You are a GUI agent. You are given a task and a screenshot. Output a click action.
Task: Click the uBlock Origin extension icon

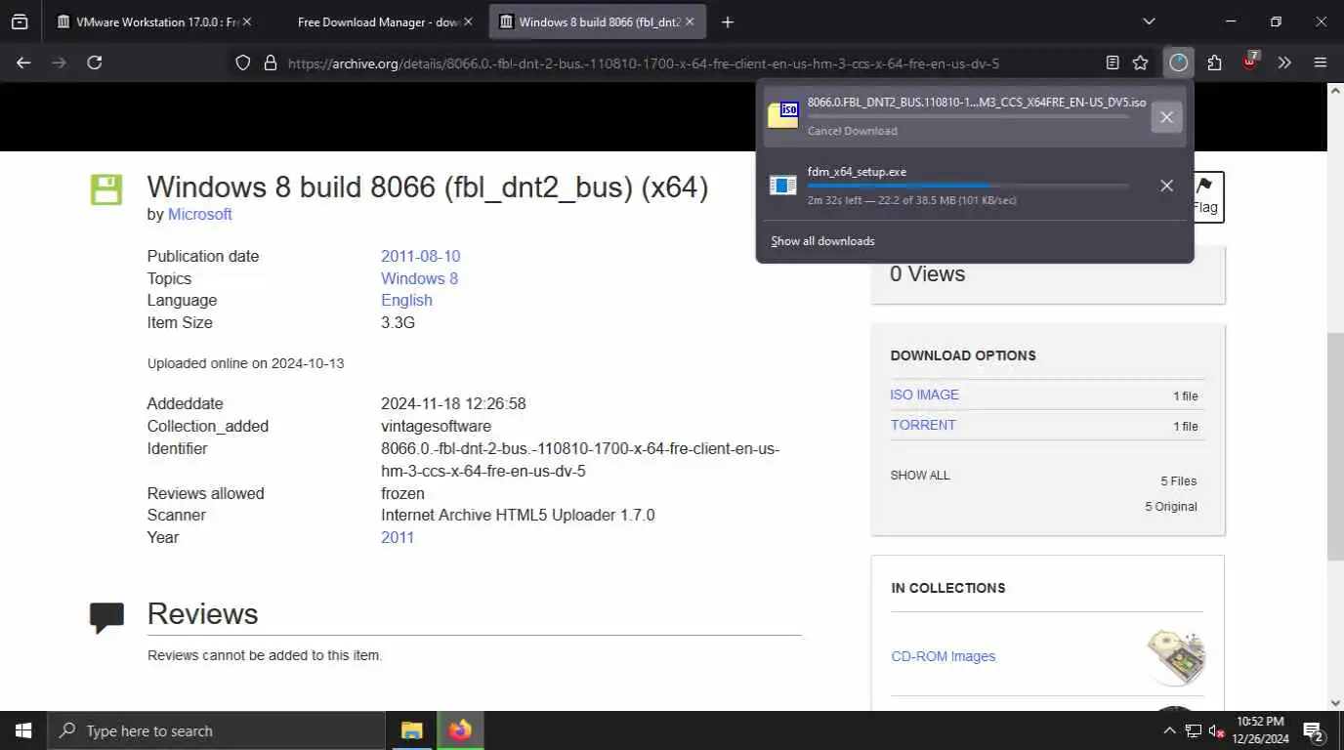pos(1250,62)
